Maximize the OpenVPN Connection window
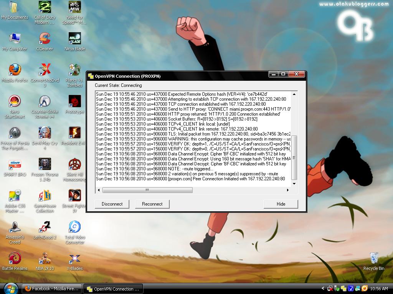The width and height of the screenshot is (393, 294). (283, 74)
